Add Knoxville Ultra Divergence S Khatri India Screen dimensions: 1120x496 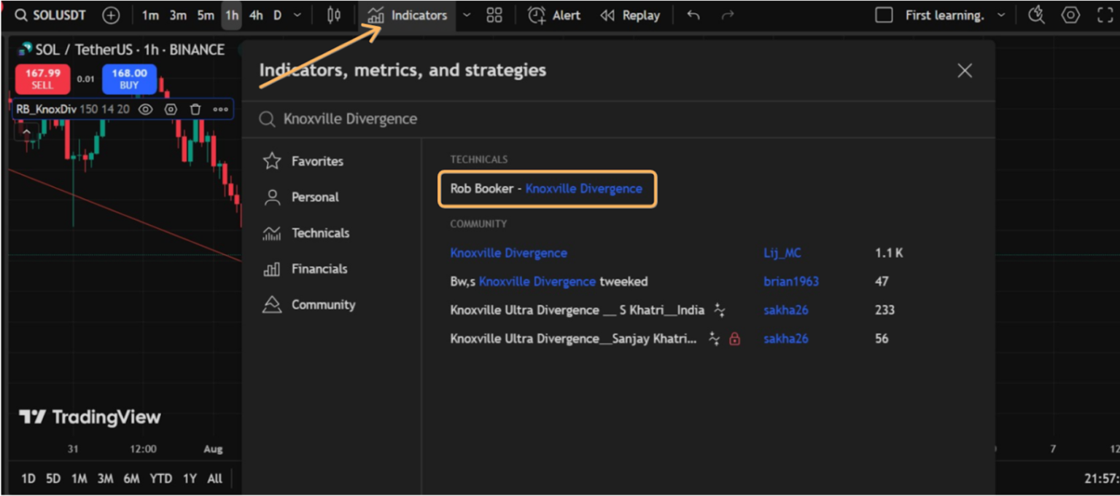coord(577,310)
